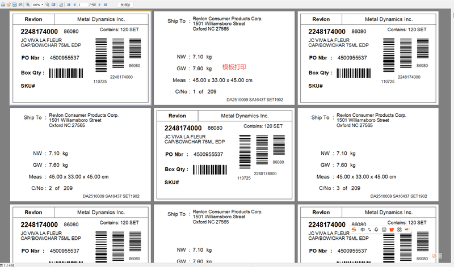Select the page showing C/No 1 of 209
The width and height of the screenshot is (454, 267).
click(x=224, y=58)
